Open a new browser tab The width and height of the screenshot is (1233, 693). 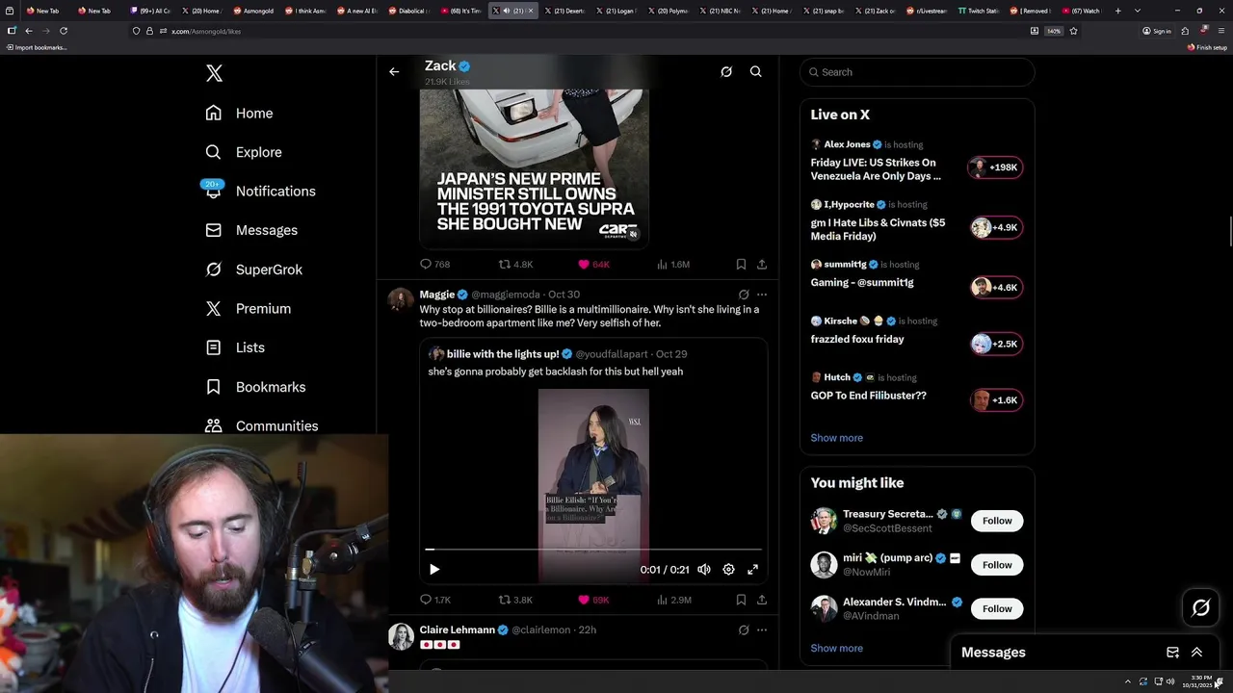(1117, 11)
